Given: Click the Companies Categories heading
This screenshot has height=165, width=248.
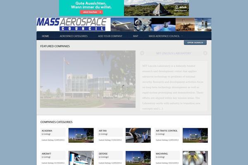Looking at the screenshot, I should (x=56, y=122).
